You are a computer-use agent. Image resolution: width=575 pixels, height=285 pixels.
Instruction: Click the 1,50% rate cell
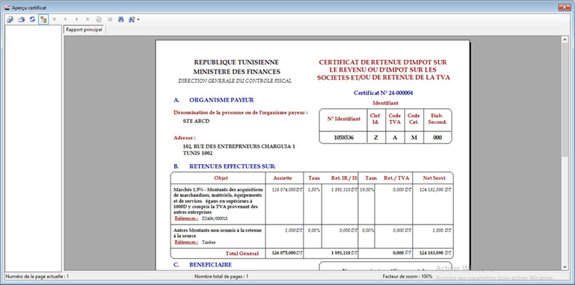[315, 190]
